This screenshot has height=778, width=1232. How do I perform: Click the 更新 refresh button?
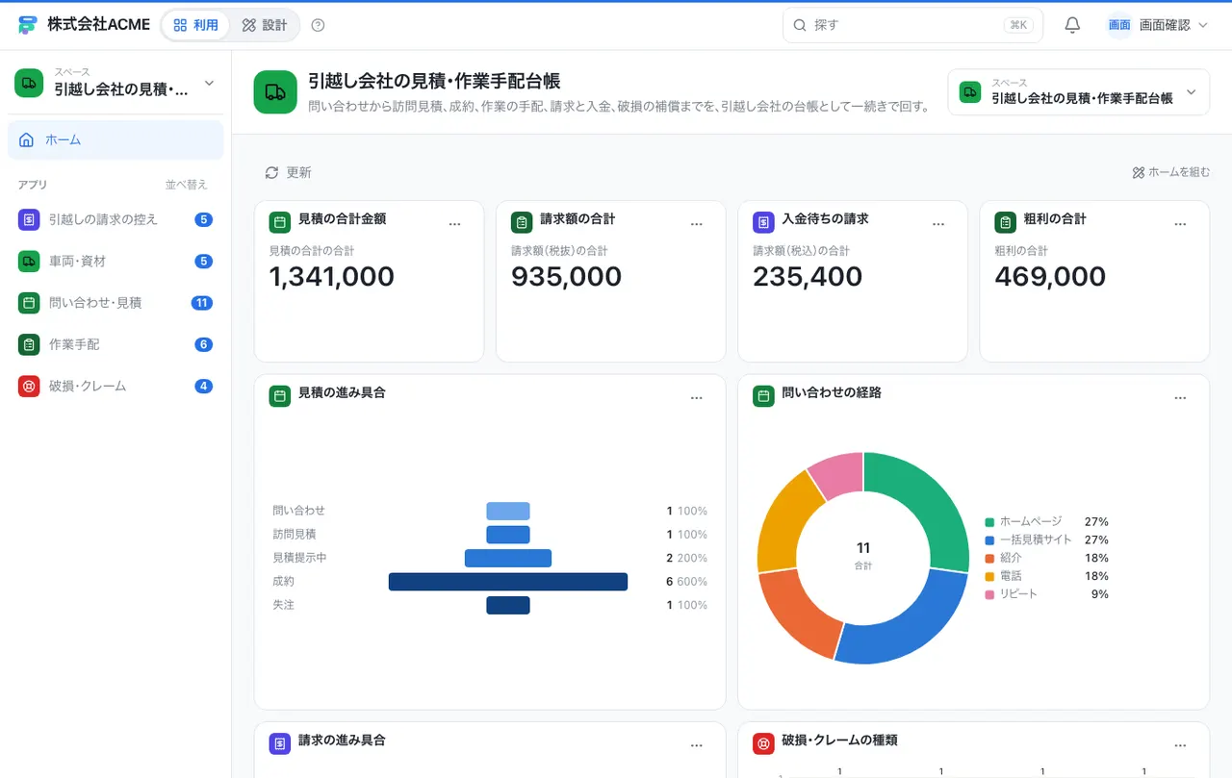pos(289,172)
